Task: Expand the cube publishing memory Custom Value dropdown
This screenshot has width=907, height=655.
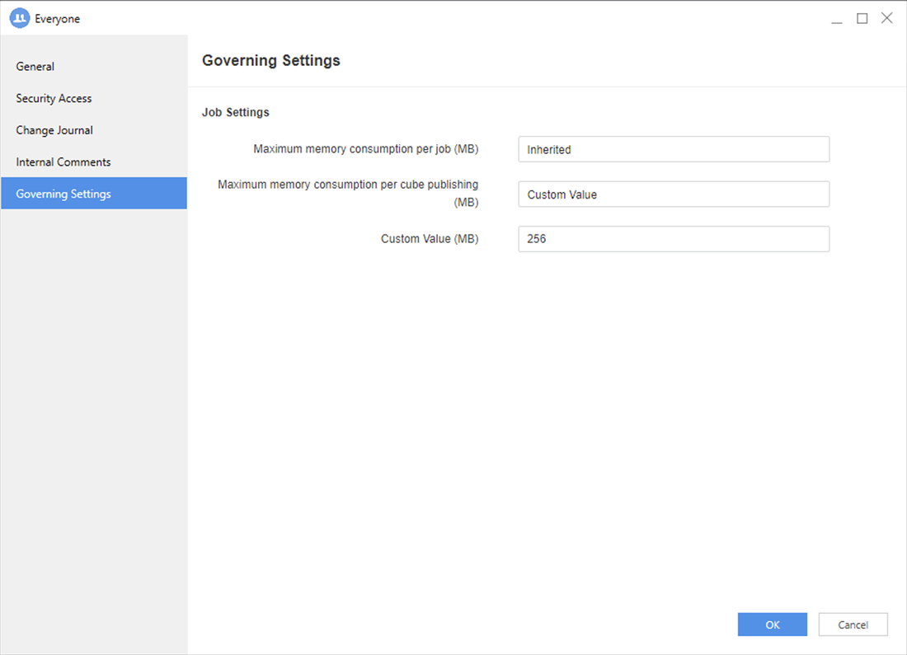Action: pyautogui.click(x=673, y=195)
